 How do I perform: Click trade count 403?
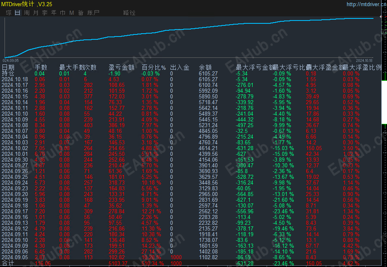pyautogui.click(x=88, y=126)
